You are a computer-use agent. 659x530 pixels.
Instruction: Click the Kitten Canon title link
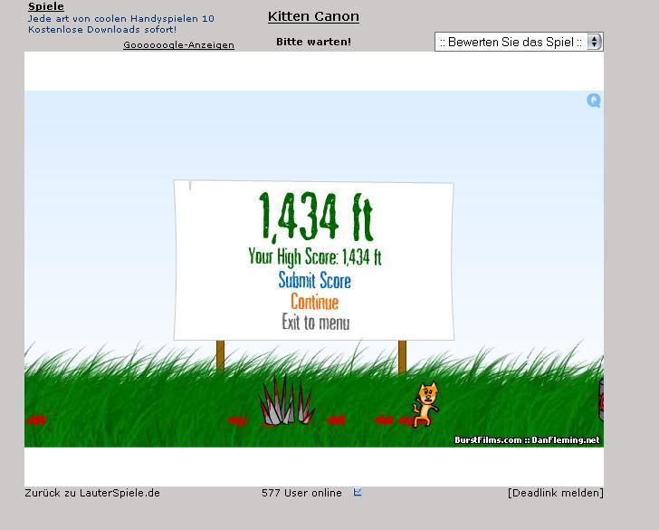[313, 16]
